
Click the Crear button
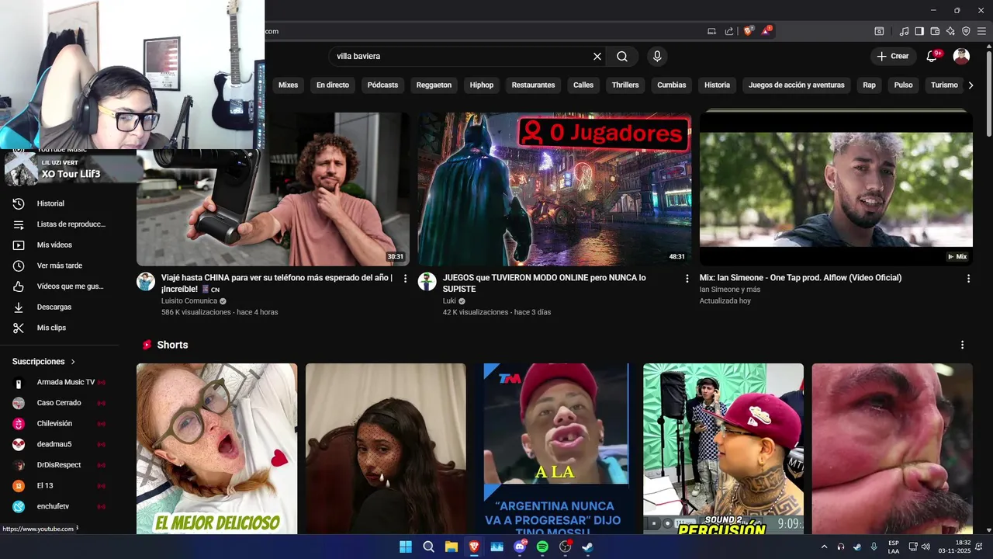click(x=893, y=56)
